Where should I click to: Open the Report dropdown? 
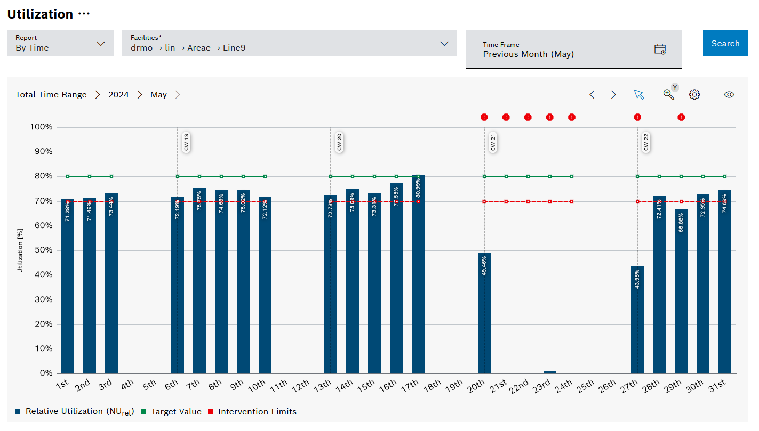coord(59,43)
